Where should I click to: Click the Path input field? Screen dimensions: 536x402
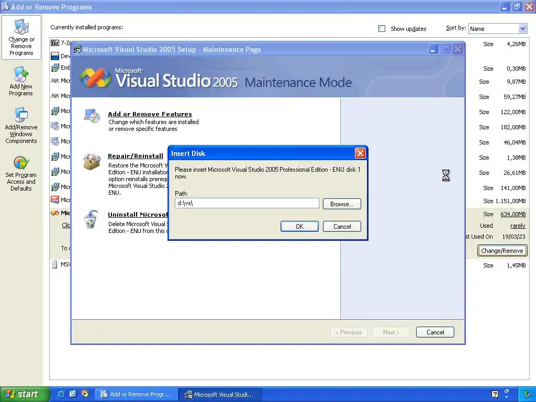coord(247,203)
